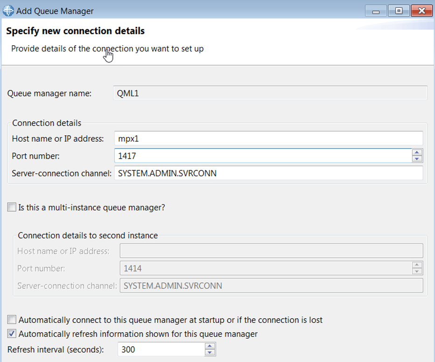Screen dimensions: 435x362
Task: Click the second instance Port number field 1414
Action: [265, 268]
